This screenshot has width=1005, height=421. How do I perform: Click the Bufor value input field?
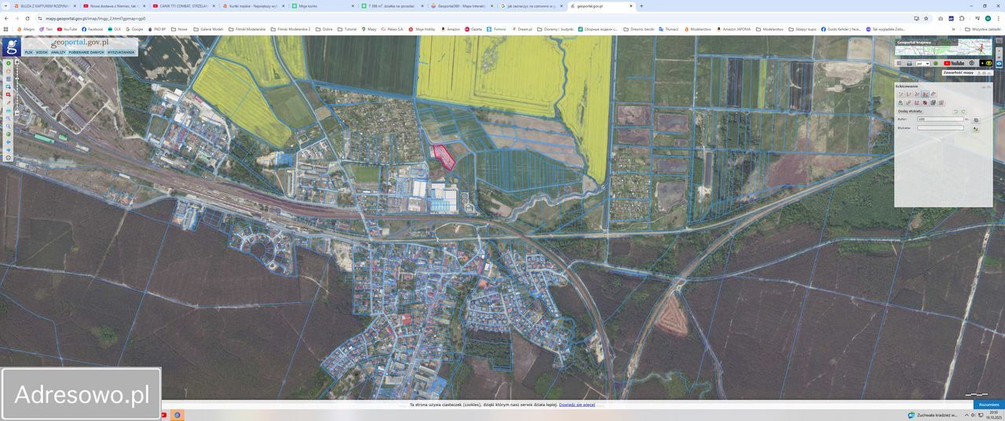click(x=939, y=119)
